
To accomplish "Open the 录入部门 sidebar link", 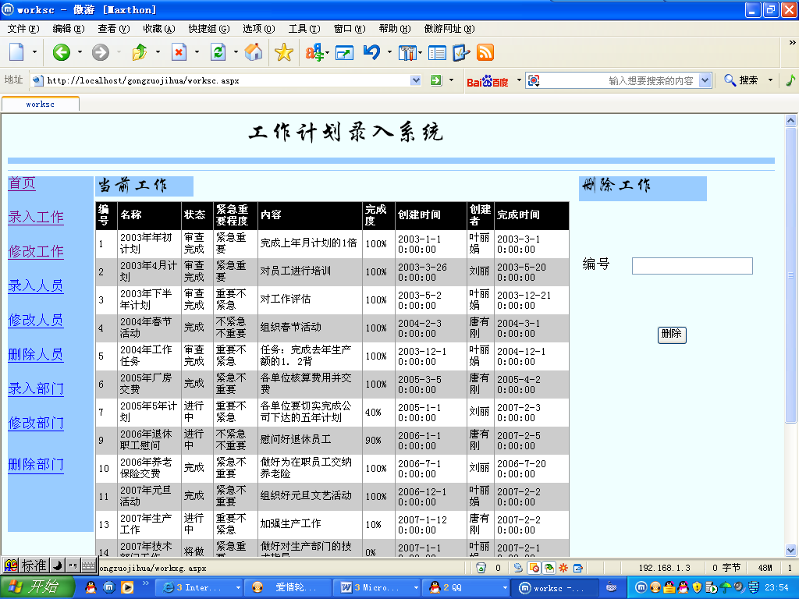I will [x=36, y=389].
